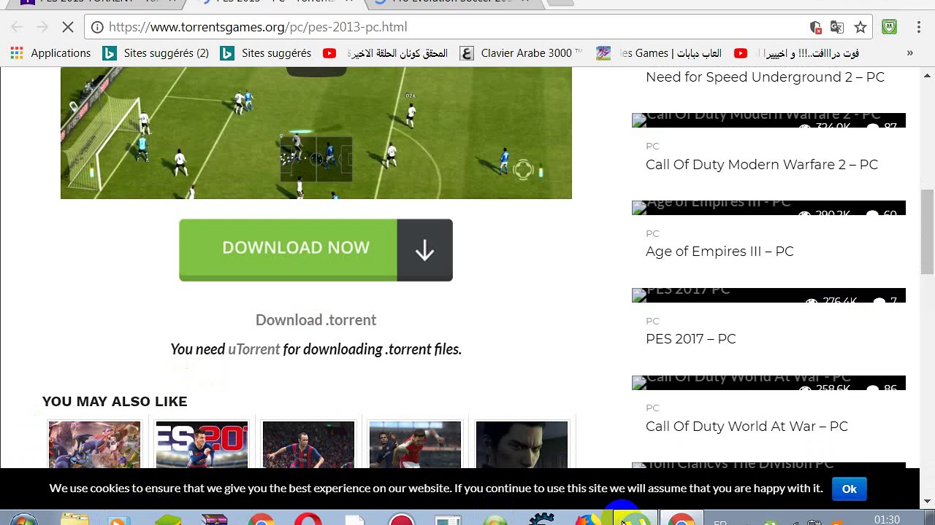Image resolution: width=935 pixels, height=525 pixels.
Task: Bookmark this page with the star
Action: [860, 27]
